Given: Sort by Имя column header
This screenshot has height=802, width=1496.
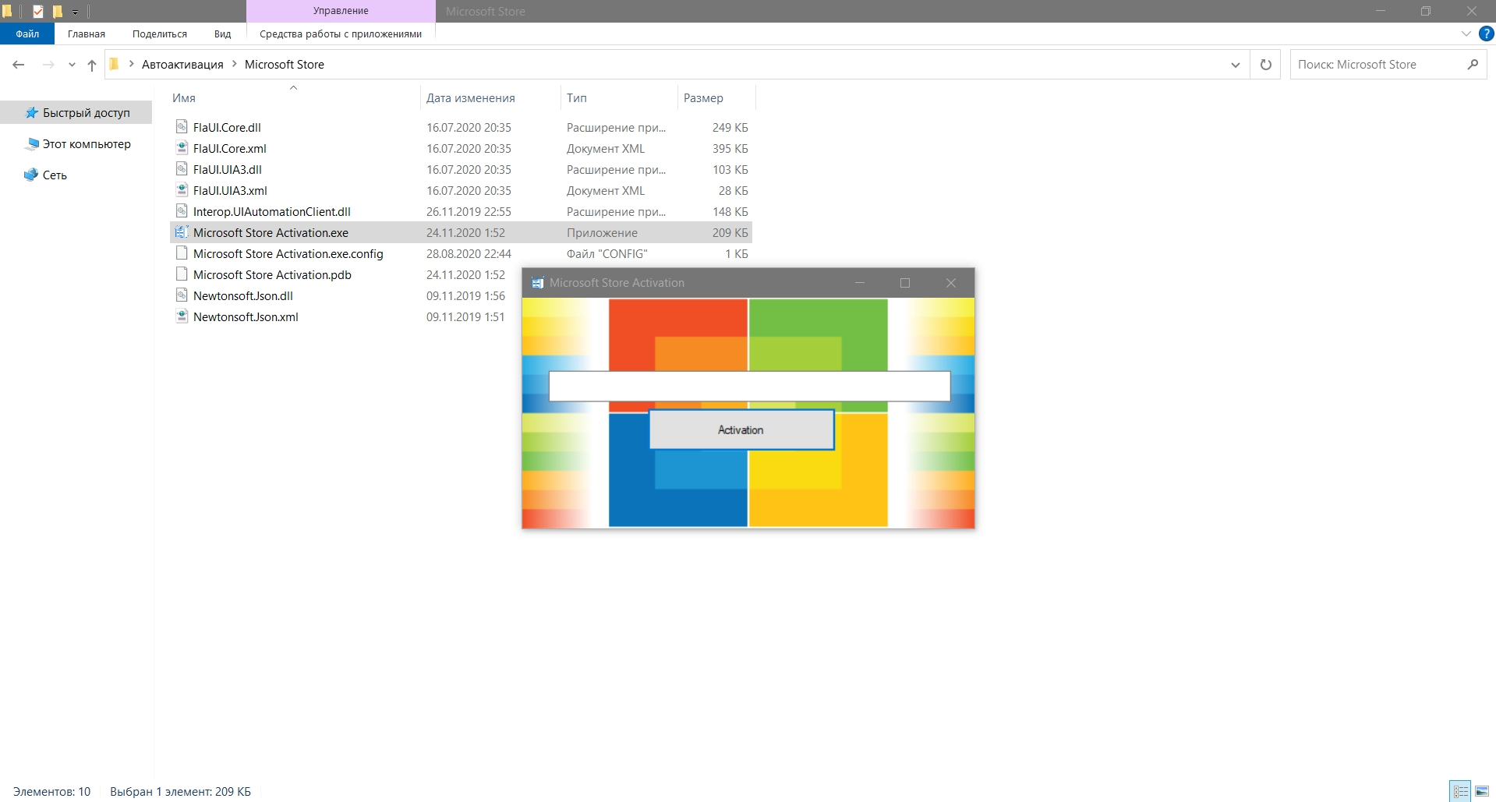Looking at the screenshot, I should 184,98.
